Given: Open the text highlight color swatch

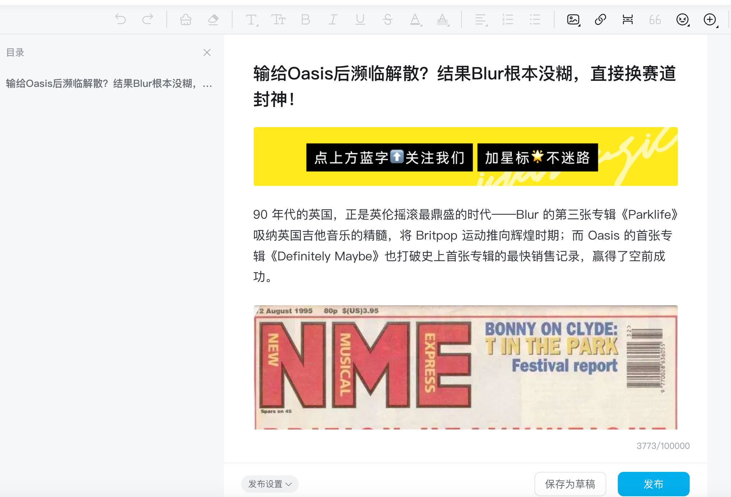Looking at the screenshot, I should point(442,20).
